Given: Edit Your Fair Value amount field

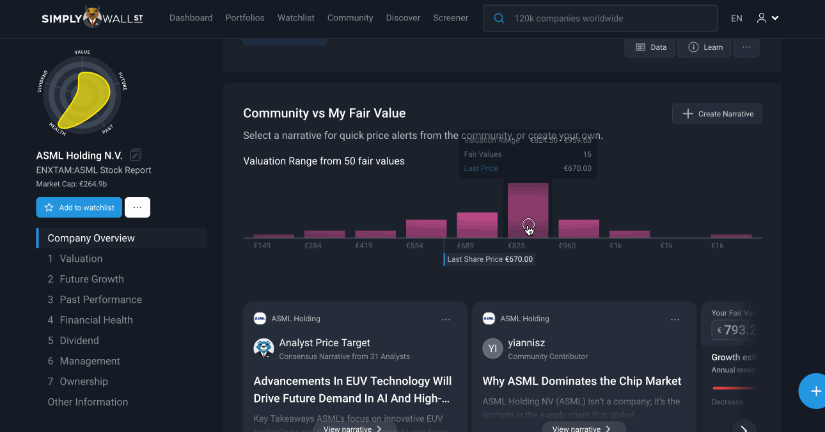Looking at the screenshot, I should (734, 330).
